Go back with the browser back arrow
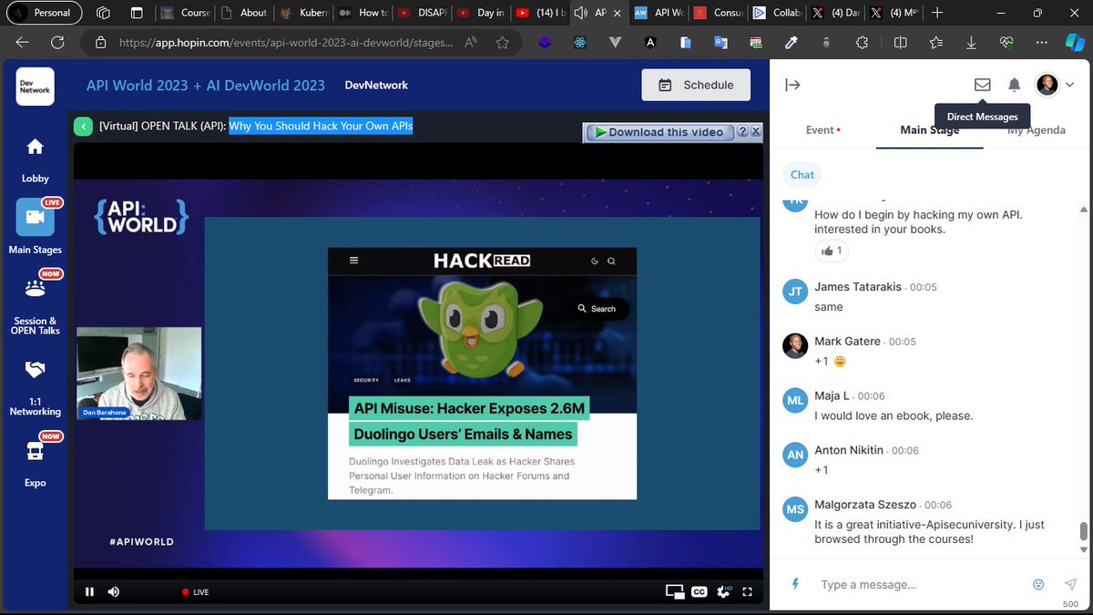Screen dimensions: 1093x615 (x=23, y=42)
